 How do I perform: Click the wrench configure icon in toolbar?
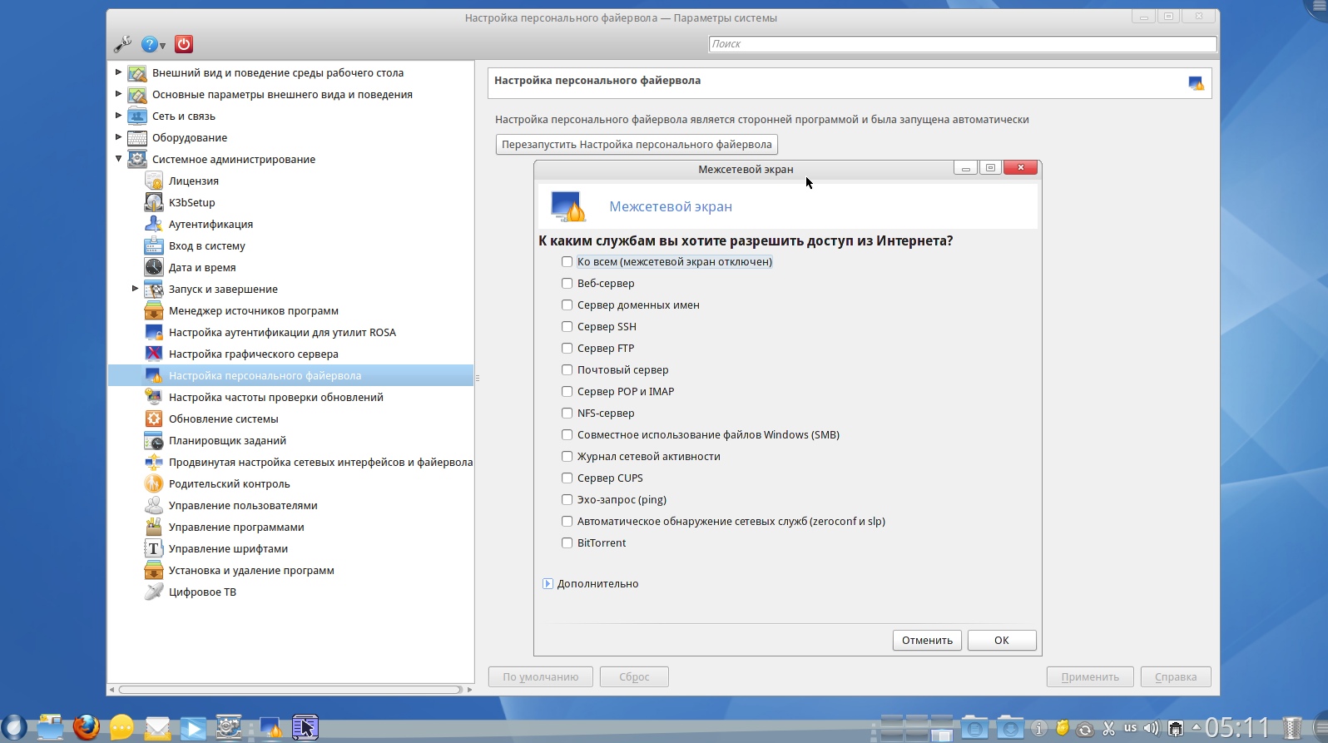pyautogui.click(x=122, y=44)
